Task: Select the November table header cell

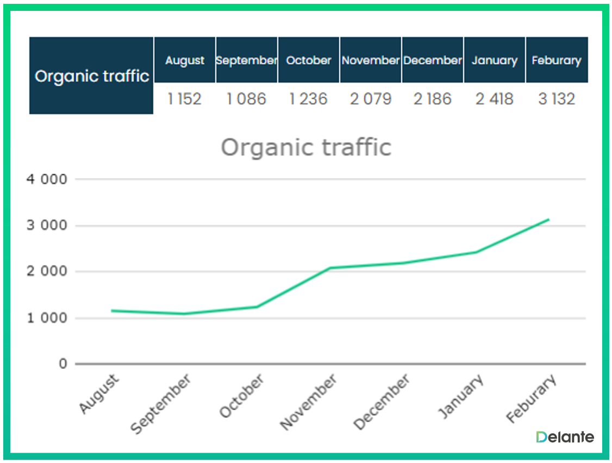Action: point(371,60)
